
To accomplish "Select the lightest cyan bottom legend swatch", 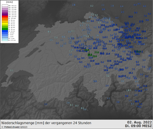I will [x=5, y=40].
